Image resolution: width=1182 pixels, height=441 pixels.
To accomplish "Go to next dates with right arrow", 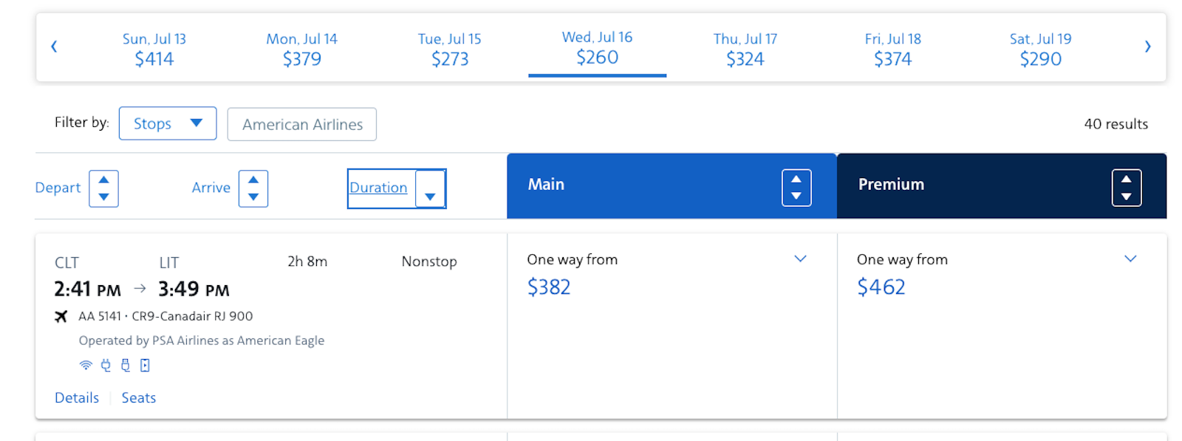I will (1147, 47).
